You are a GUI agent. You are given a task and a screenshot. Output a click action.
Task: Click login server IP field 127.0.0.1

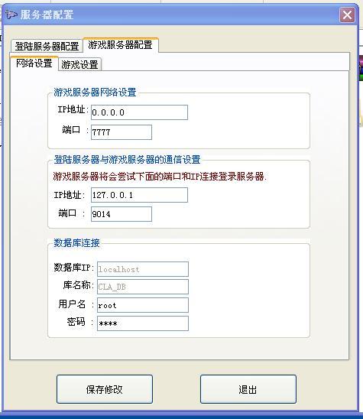click(139, 195)
